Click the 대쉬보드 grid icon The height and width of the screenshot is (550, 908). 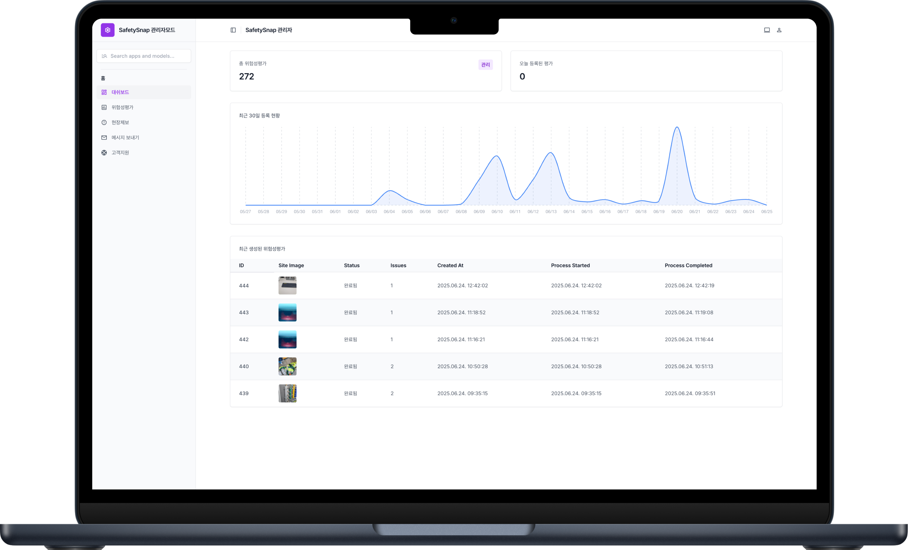coord(104,92)
